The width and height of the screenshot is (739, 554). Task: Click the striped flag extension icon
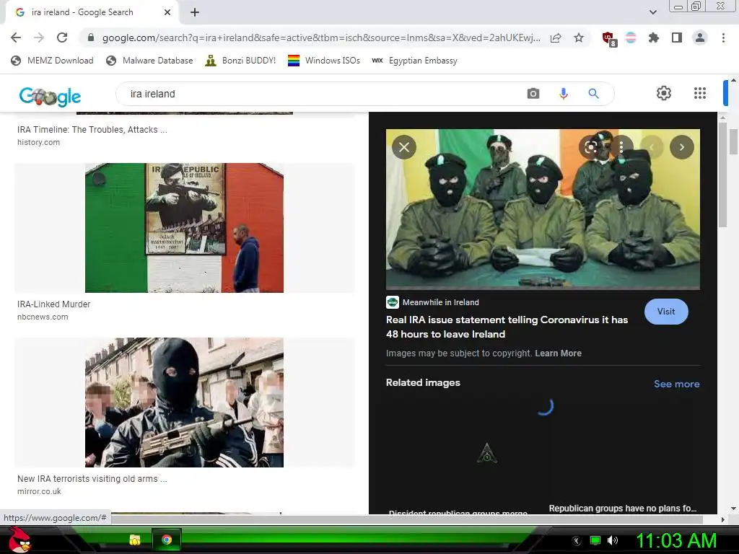coord(631,38)
